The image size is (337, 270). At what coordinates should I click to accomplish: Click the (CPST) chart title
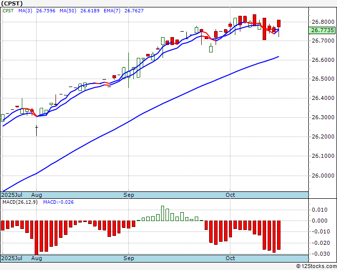click(x=12, y=3)
